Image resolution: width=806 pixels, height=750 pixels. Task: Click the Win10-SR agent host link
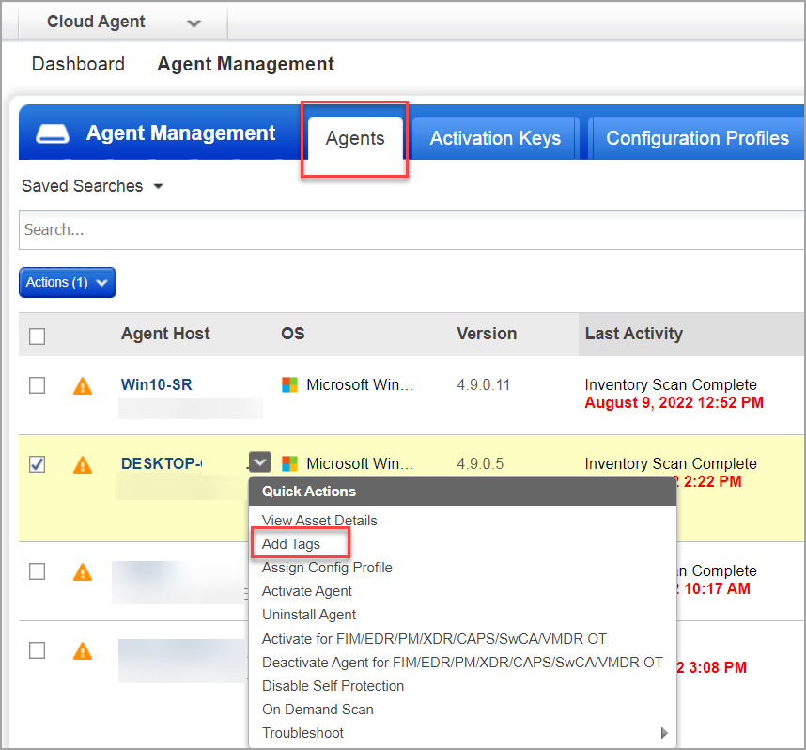click(x=156, y=383)
